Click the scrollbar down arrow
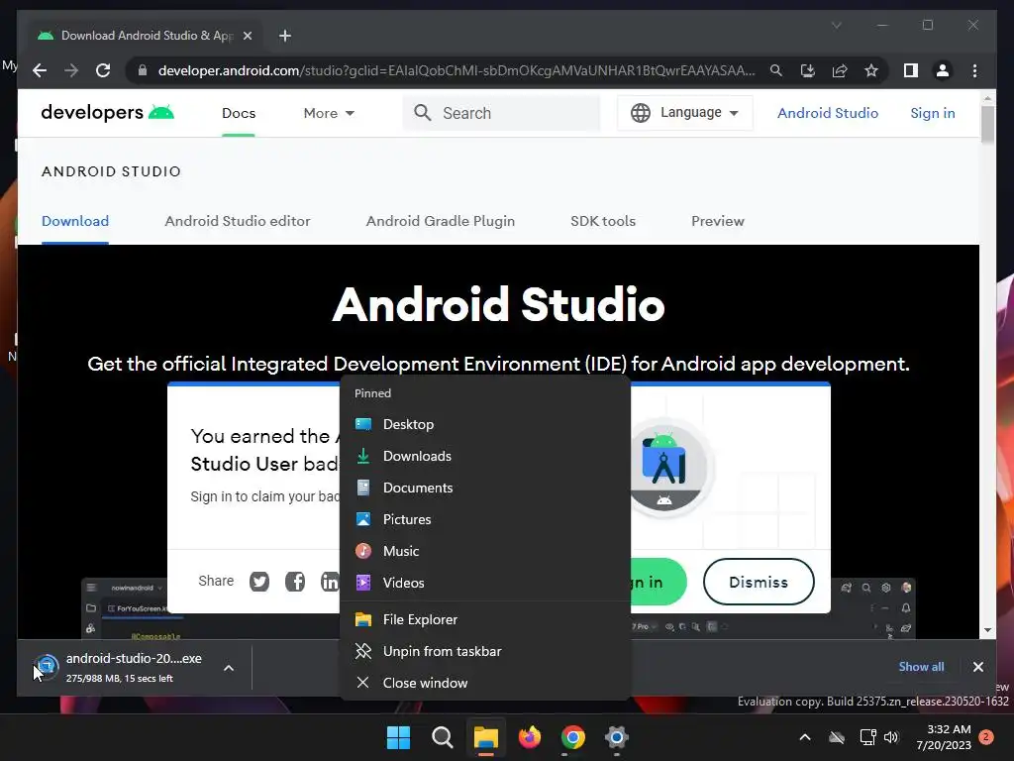The image size is (1014, 761). (x=987, y=629)
